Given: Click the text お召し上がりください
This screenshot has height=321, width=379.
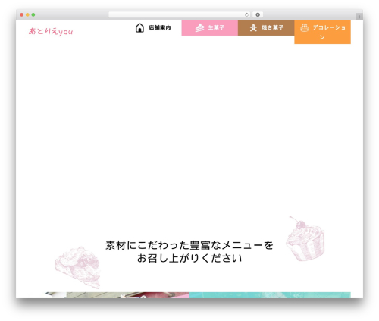Looking at the screenshot, I should coord(189,258).
